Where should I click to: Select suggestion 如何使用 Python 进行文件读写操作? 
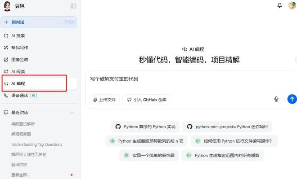coord(234,141)
